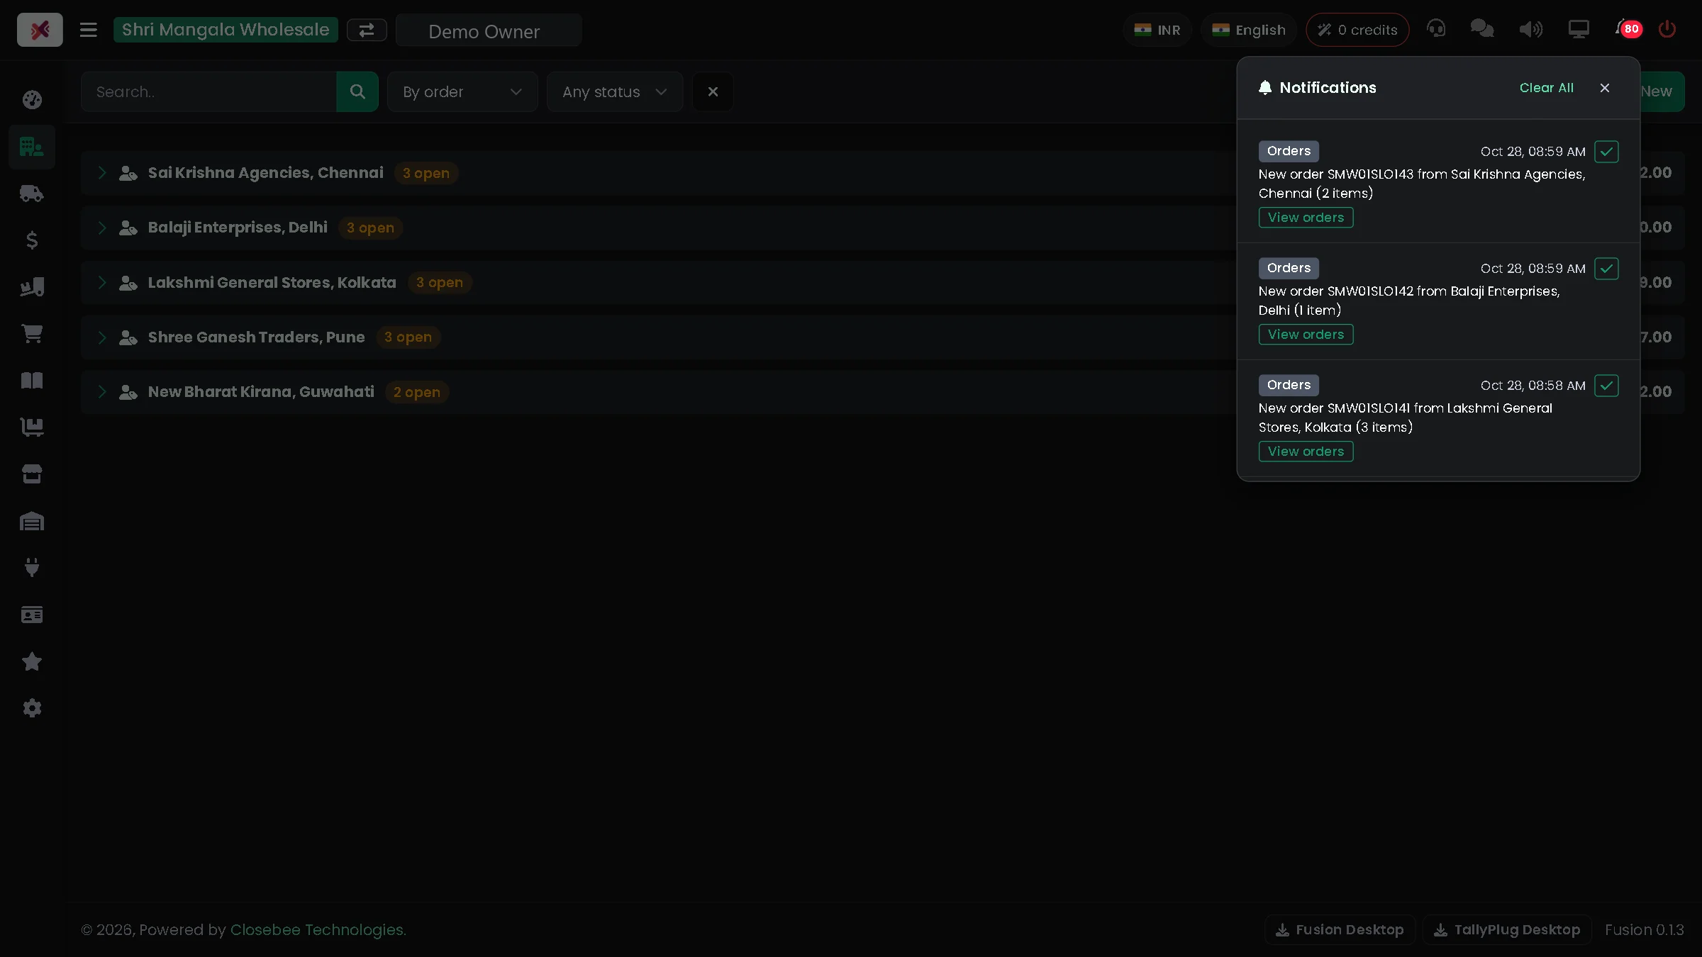Open the hamburger menu icon

(88, 30)
